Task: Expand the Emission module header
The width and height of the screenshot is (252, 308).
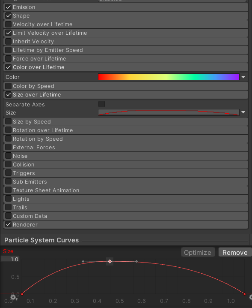Action: [126, 7]
